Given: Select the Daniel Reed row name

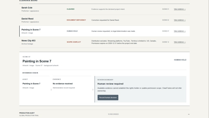Looking at the screenshot, I should [27, 19].
